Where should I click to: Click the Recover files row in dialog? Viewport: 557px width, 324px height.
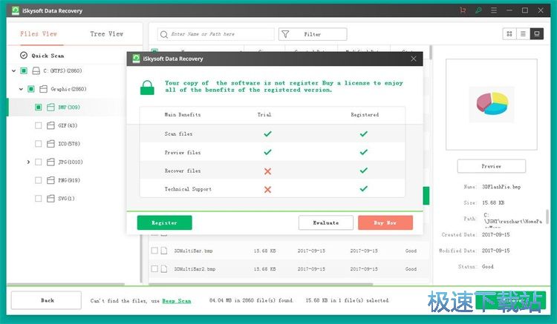[x=273, y=171]
